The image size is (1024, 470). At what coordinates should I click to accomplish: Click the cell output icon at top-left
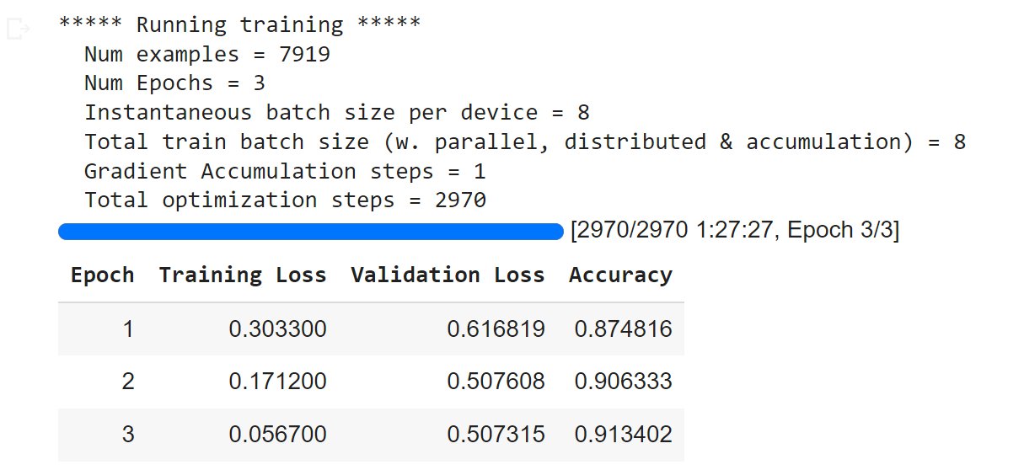[x=18, y=29]
